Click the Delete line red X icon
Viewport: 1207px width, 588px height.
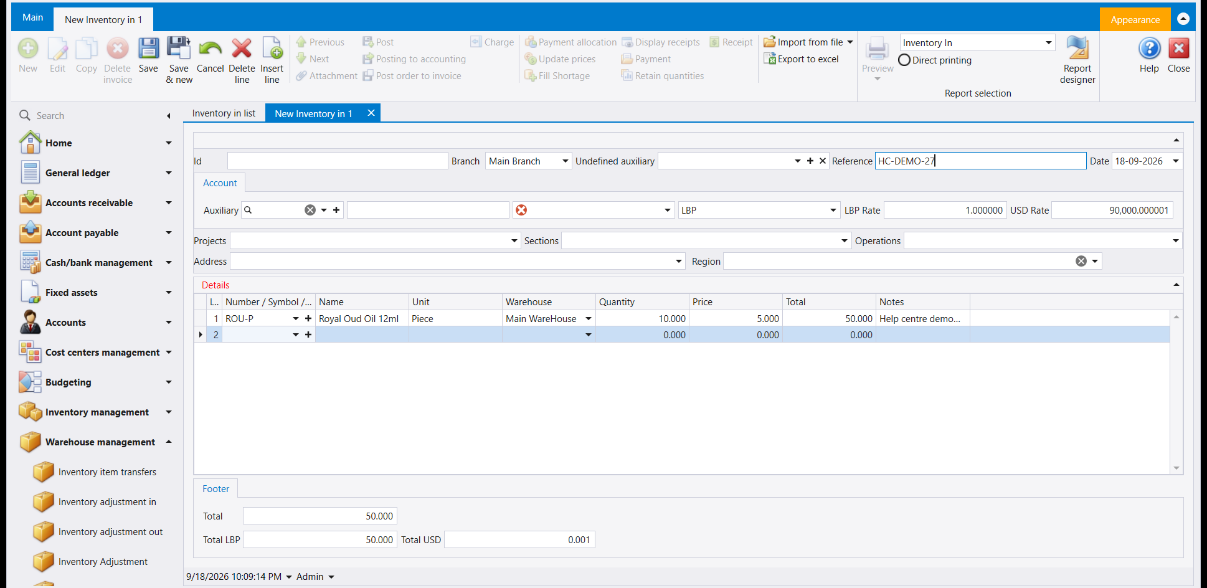click(242, 49)
